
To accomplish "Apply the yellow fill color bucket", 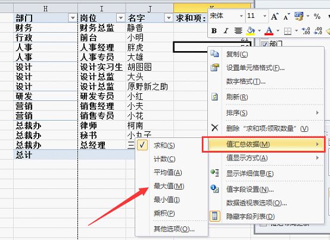I will coord(250,31).
